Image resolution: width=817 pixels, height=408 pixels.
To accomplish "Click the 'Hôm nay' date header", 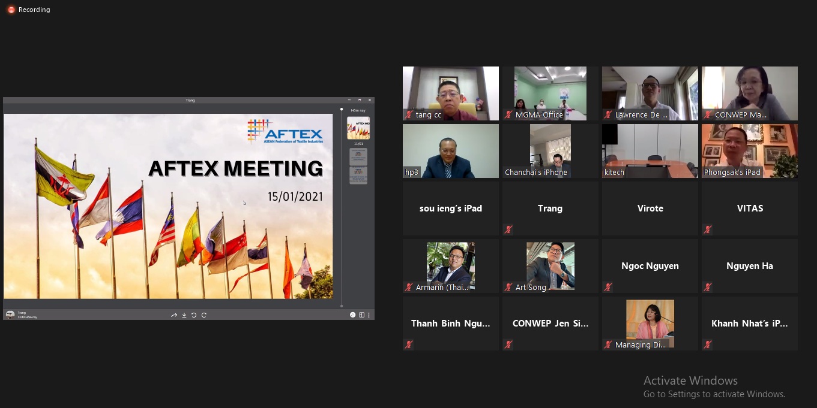I will tap(358, 110).
